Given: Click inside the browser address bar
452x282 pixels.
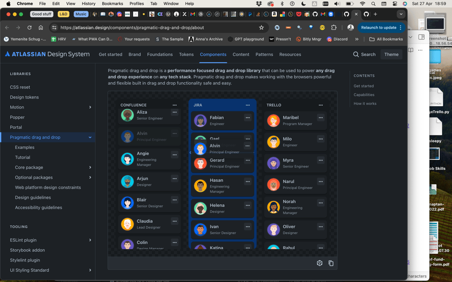Looking at the screenshot, I should tap(141, 28).
